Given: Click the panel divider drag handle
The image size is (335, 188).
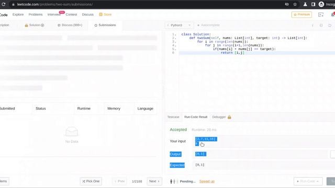Looking at the screenshot, I should tap(163, 92).
